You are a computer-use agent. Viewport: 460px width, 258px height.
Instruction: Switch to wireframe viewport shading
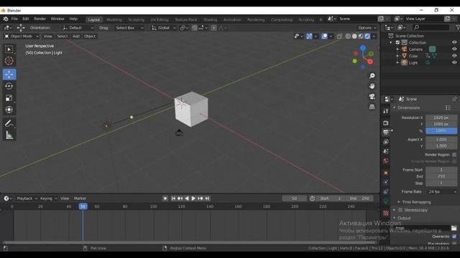[348, 37]
